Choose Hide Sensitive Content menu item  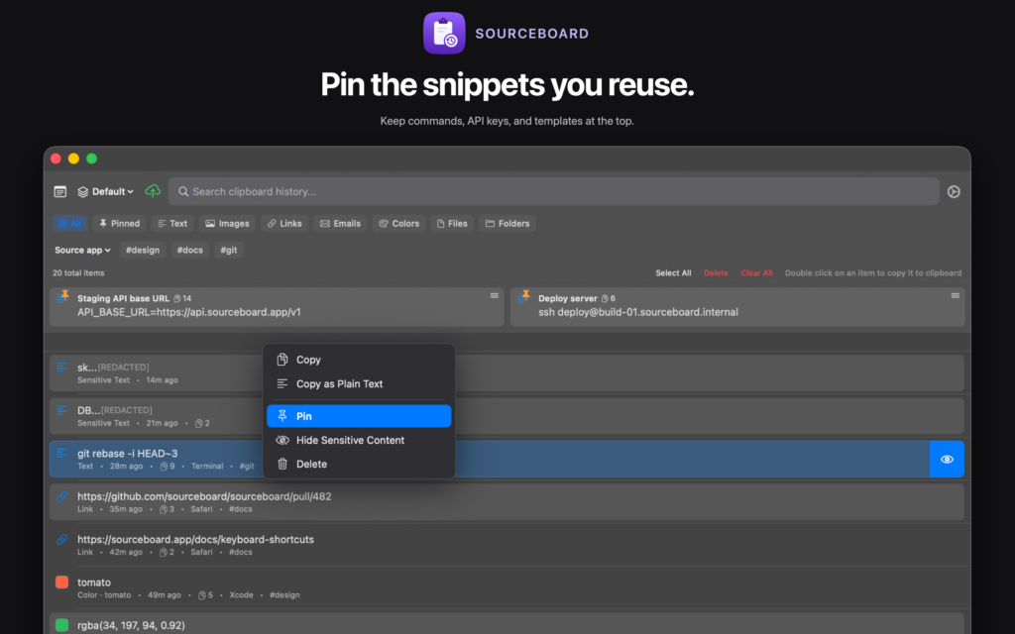click(x=359, y=440)
